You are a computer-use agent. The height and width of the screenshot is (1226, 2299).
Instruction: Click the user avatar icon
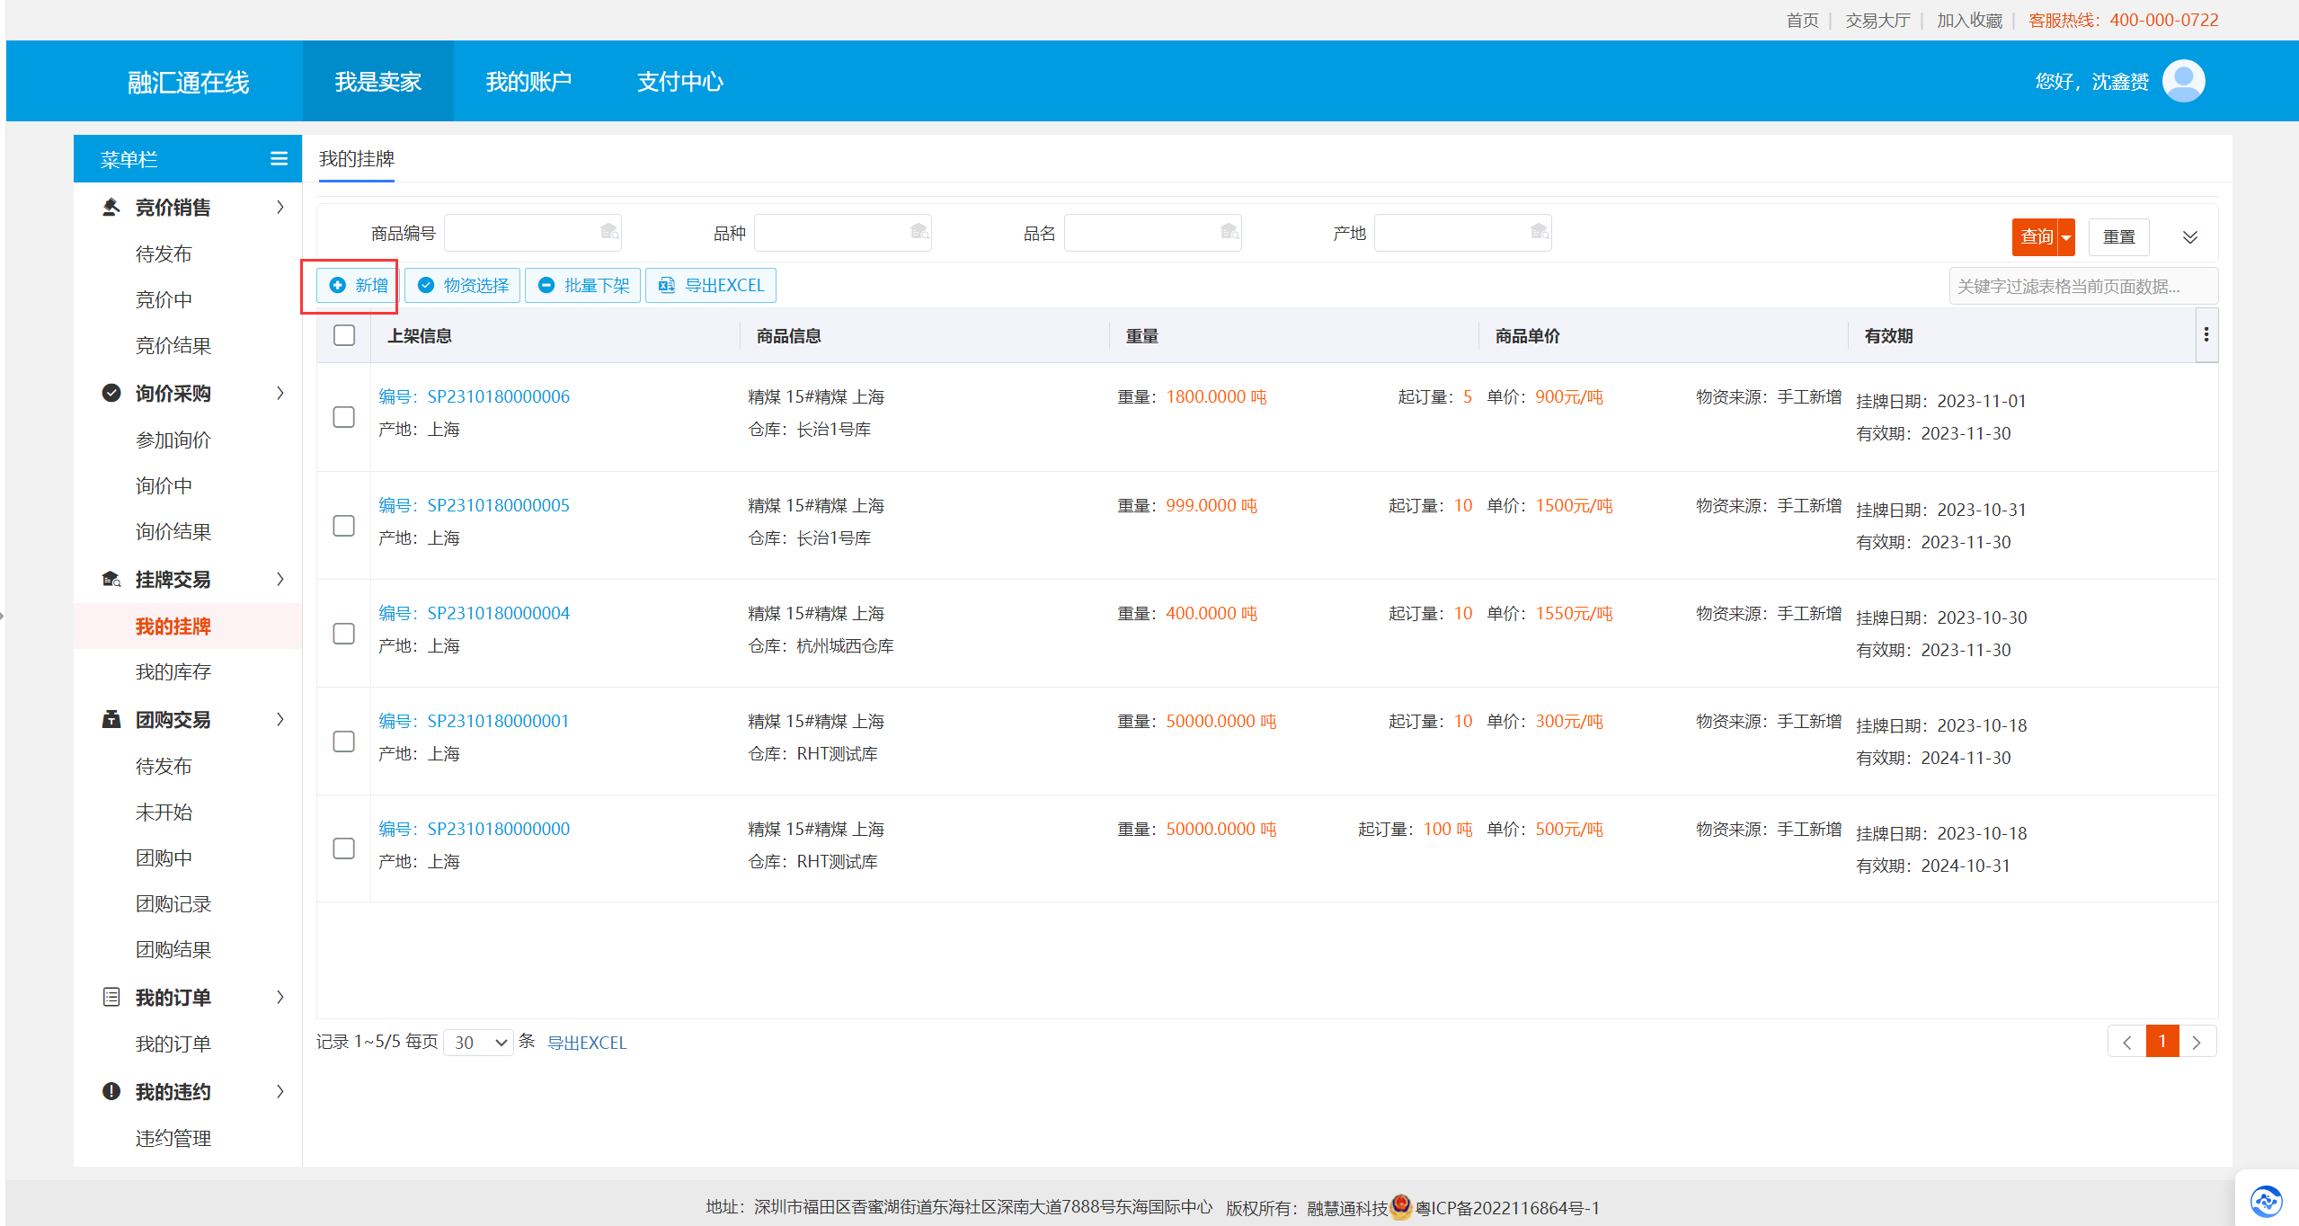[x=2183, y=82]
